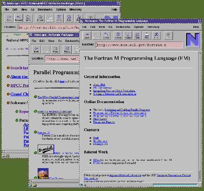Click horizontal scrollbar of Software Packages window
Image resolution: width=204 pixels, height=191 pixels.
click(55, 181)
